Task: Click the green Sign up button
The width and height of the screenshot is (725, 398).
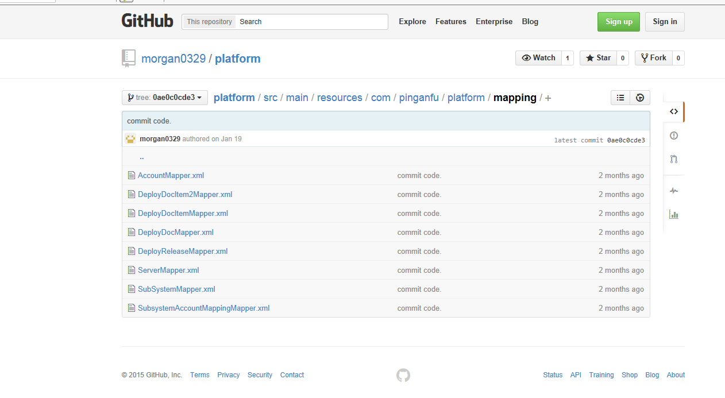Action: [619, 21]
